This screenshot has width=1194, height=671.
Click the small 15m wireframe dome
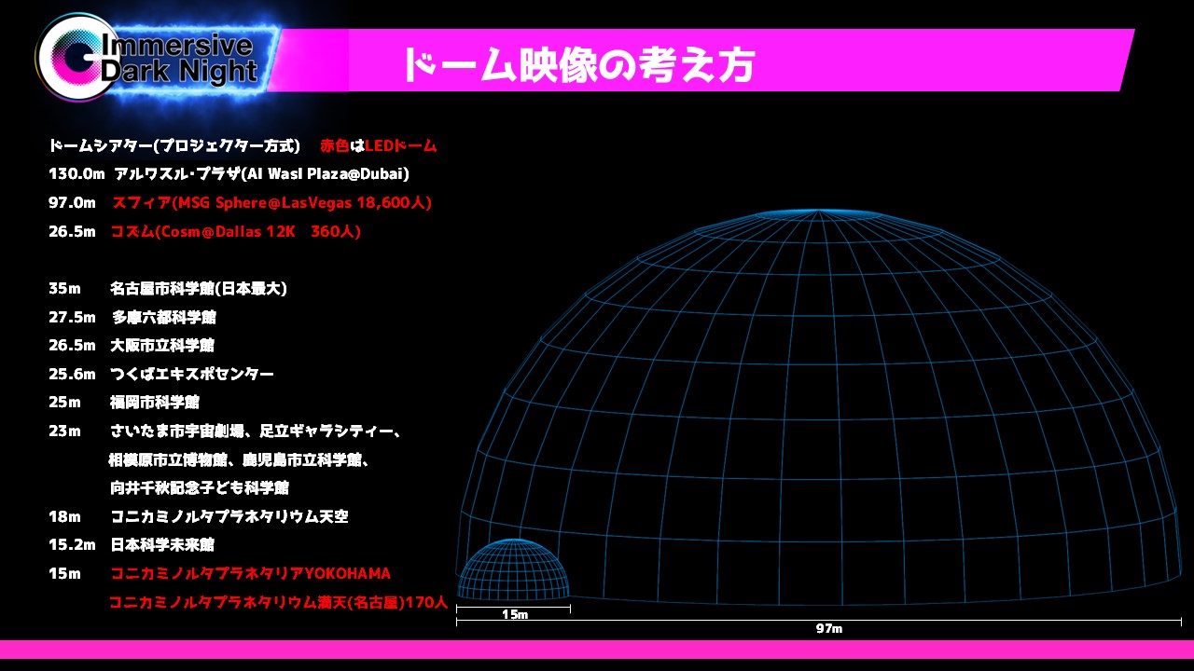513,570
